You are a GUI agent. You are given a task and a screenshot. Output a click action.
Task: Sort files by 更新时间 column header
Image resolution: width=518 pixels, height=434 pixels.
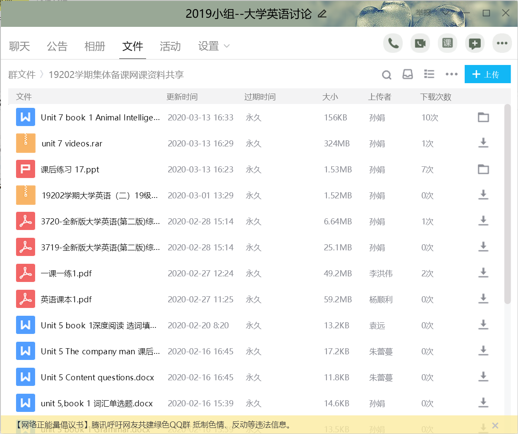182,97
